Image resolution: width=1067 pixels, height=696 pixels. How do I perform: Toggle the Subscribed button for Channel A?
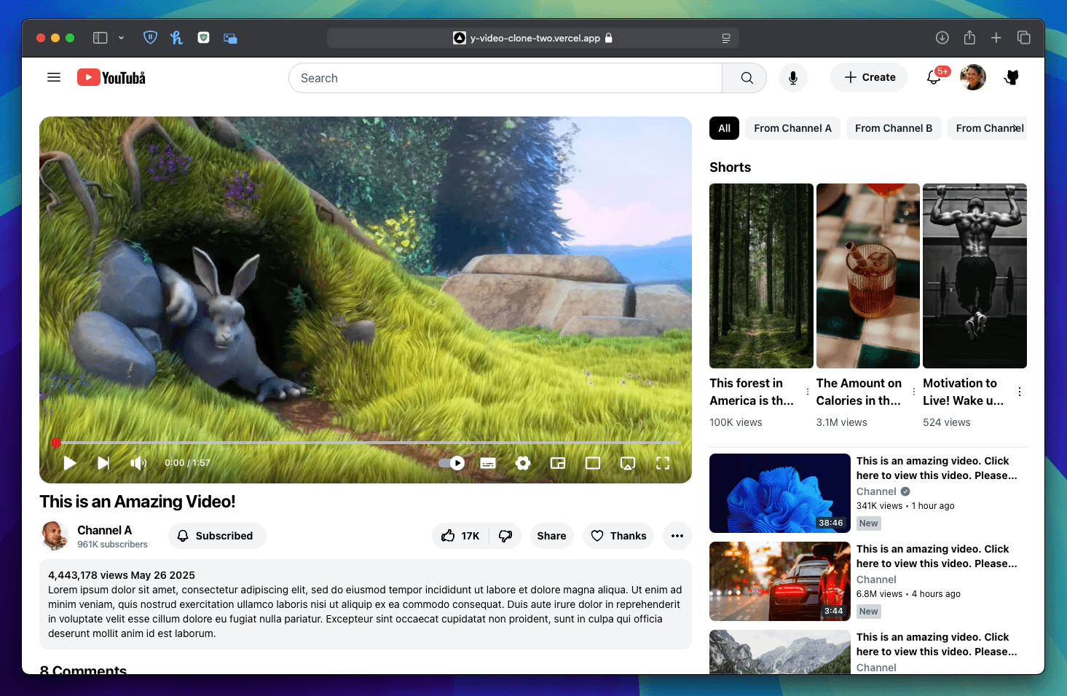(x=217, y=536)
